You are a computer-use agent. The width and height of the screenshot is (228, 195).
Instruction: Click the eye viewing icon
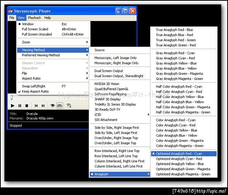point(52,106)
